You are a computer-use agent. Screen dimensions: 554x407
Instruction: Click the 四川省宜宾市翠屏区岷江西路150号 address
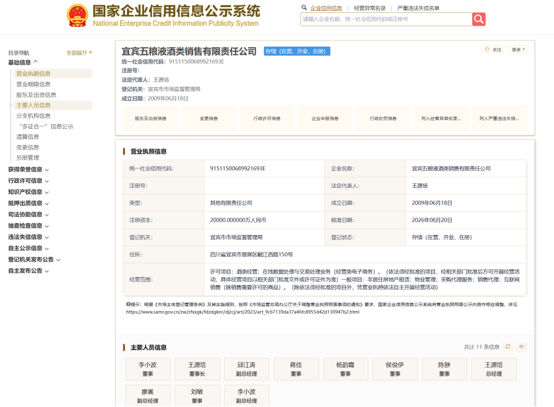click(x=251, y=254)
